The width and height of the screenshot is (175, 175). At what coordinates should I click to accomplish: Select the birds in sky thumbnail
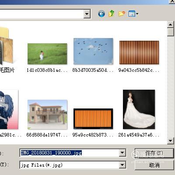click(93, 51)
